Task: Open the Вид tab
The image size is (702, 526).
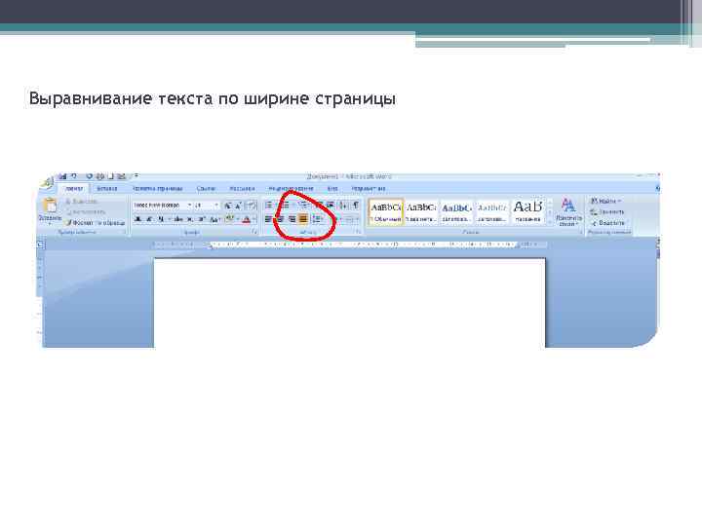Action: pos(332,189)
